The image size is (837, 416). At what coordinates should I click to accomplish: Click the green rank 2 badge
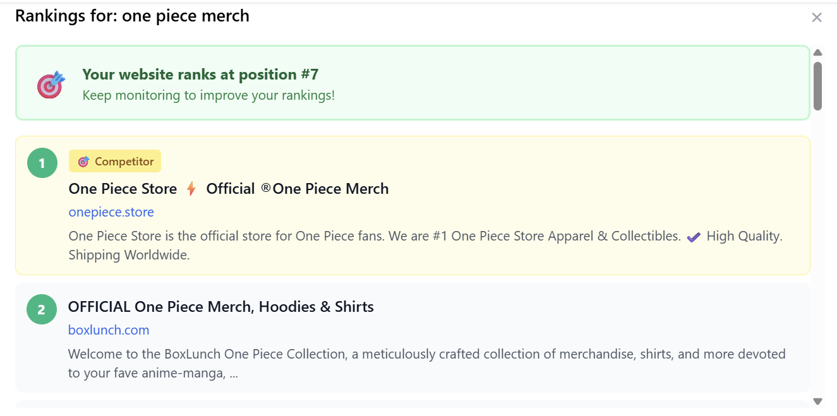click(42, 309)
